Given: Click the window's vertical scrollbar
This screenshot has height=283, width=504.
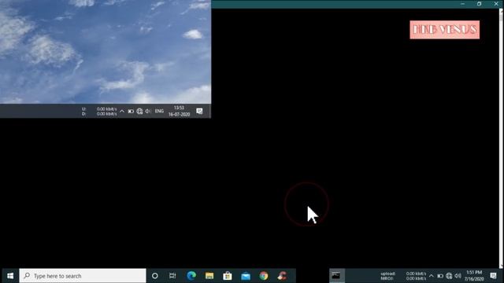Looking at the screenshot, I should tap(502, 138).
